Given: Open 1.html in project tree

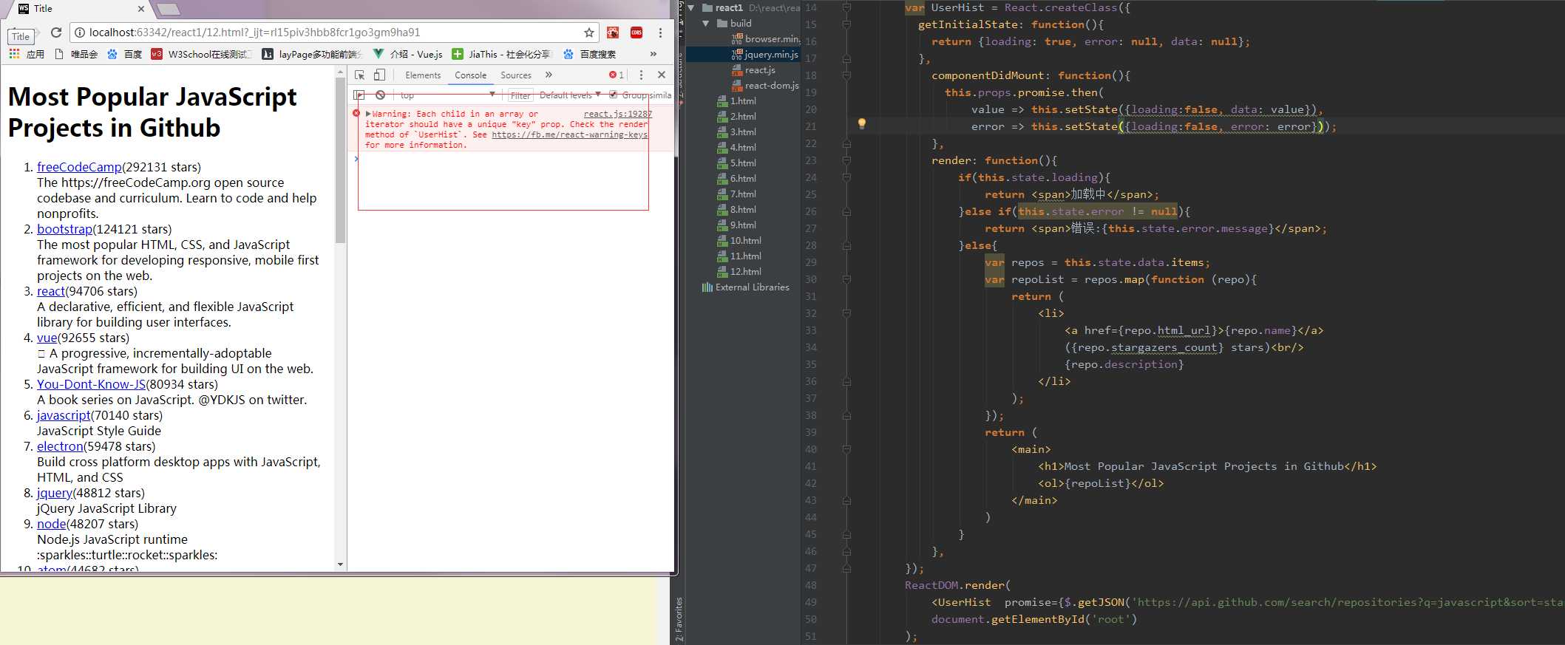Looking at the screenshot, I should pyautogui.click(x=736, y=100).
